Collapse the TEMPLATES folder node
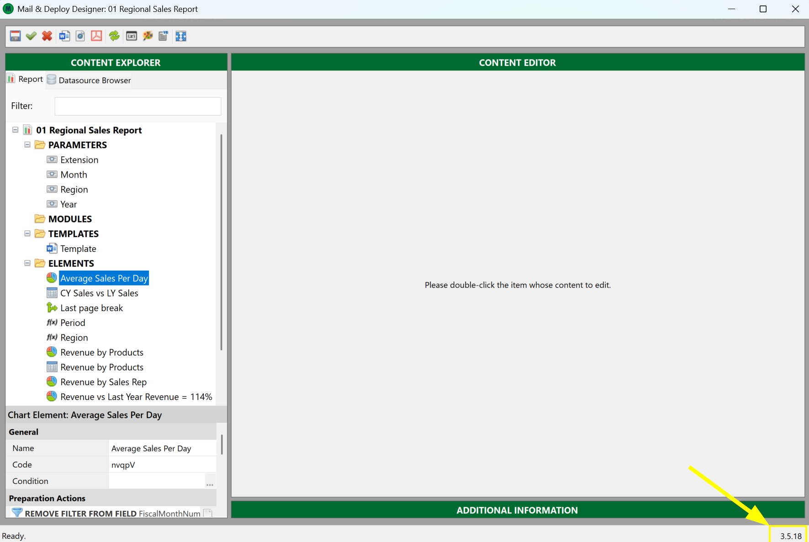 tap(27, 234)
